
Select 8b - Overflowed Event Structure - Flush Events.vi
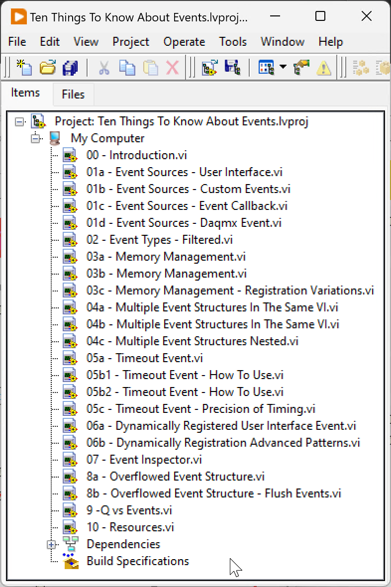click(x=214, y=493)
